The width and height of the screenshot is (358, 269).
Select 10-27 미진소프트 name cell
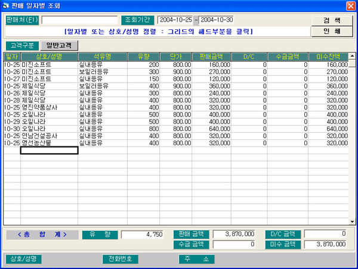coord(49,79)
